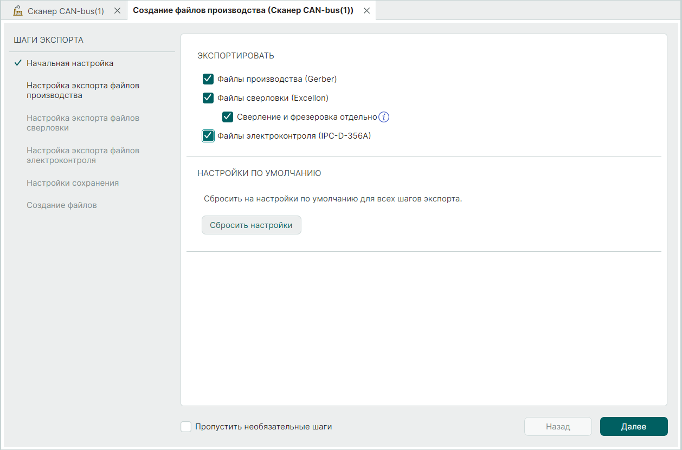This screenshot has height=450, width=682.
Task: Uncheck Файлы электроконтроля (IPC-D-356A)
Action: (208, 136)
